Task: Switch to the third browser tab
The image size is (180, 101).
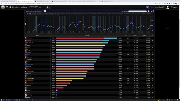Action: click(42, 1)
